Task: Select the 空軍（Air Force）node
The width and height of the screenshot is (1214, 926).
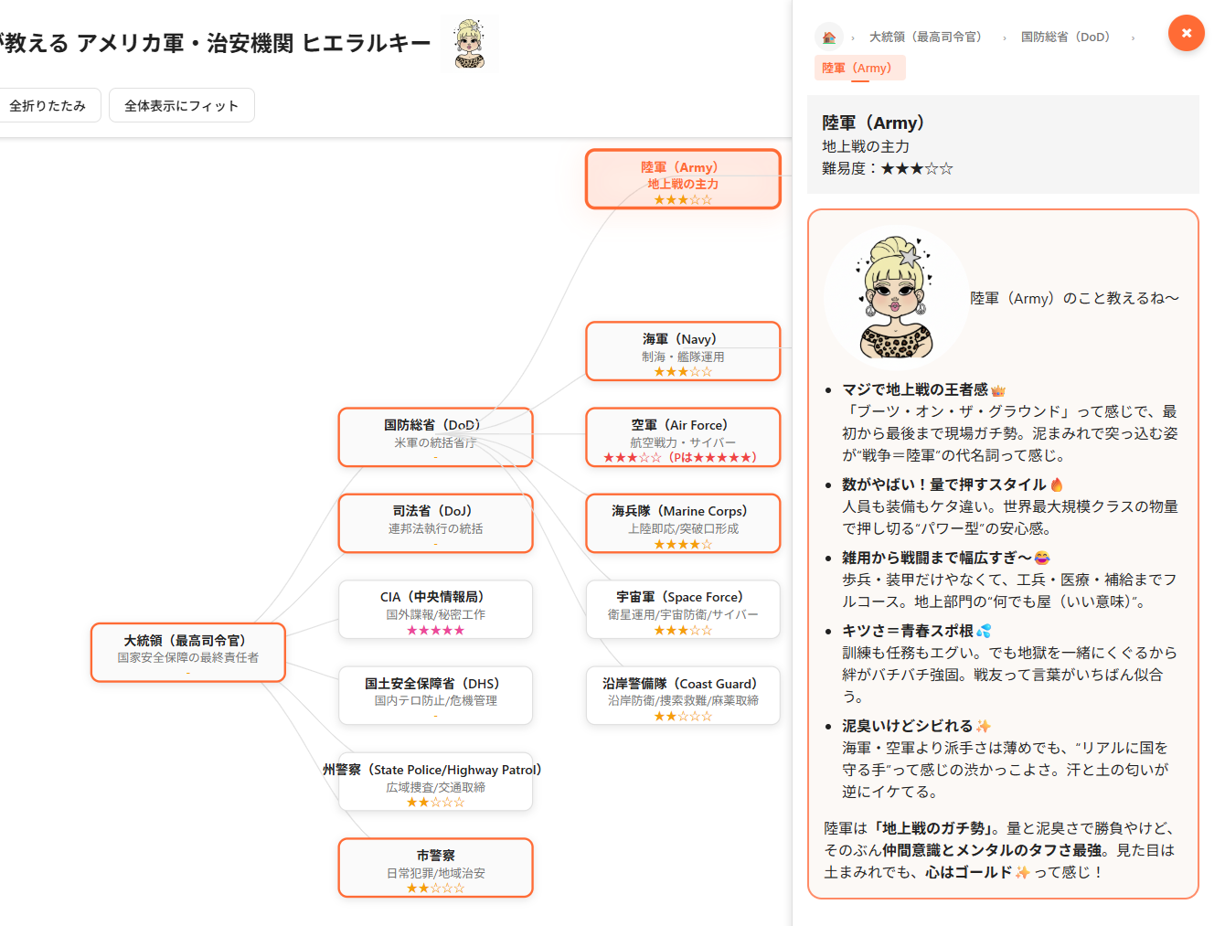Action: pyautogui.click(x=683, y=438)
